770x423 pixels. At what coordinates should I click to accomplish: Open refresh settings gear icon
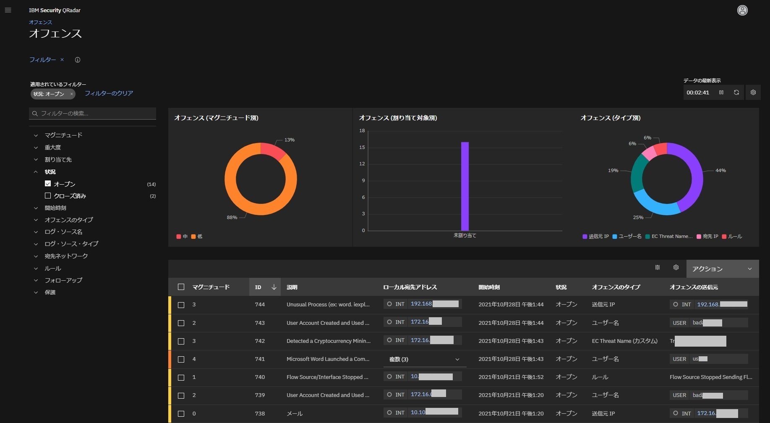click(753, 92)
